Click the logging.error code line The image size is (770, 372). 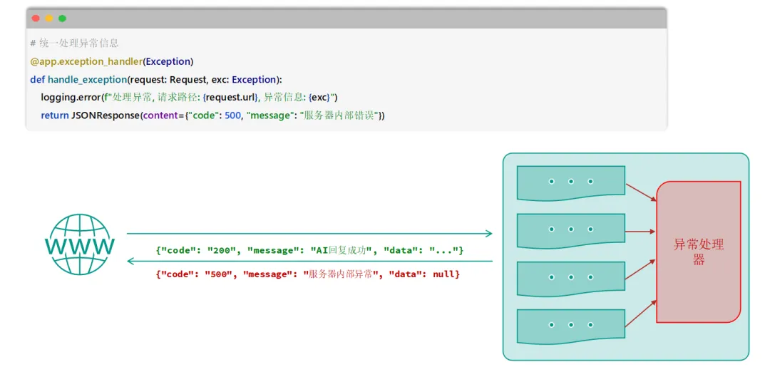coord(190,97)
